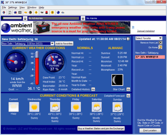This screenshot has width=167, height=135.
Task: Click the refresh data toolbar icon
Action: (x=10, y=12)
